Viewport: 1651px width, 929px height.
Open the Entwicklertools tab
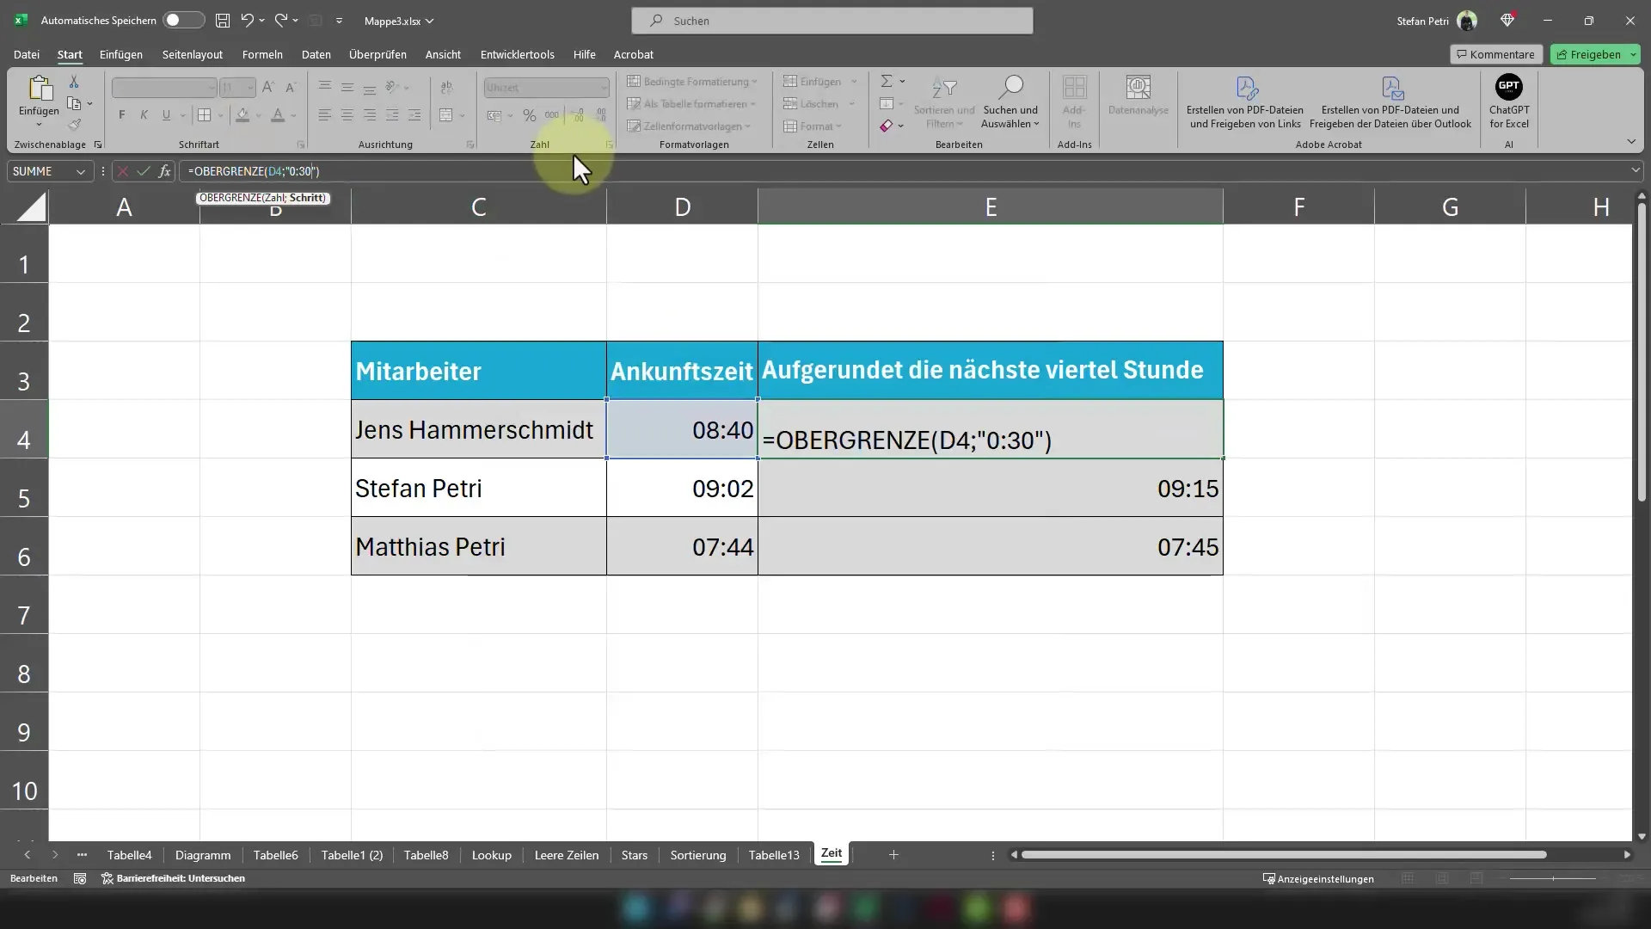(x=517, y=54)
